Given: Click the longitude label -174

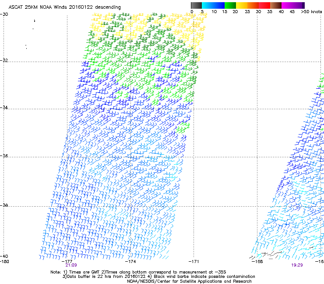Looking at the screenshot, I should coord(130,262).
